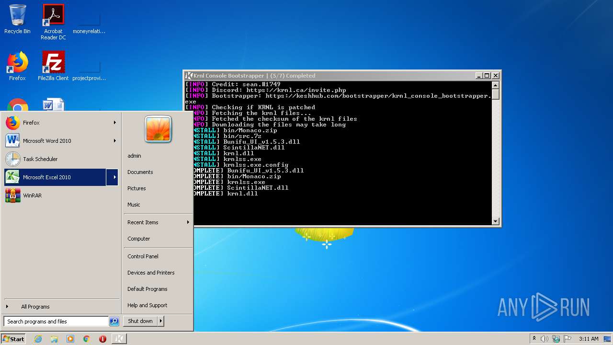Expand the Firefox submenu arrow in Start menu
This screenshot has height=345, width=613.
115,123
